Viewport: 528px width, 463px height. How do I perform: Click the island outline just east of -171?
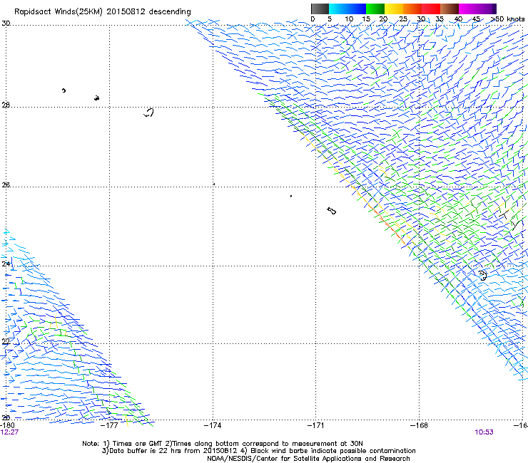(x=331, y=211)
